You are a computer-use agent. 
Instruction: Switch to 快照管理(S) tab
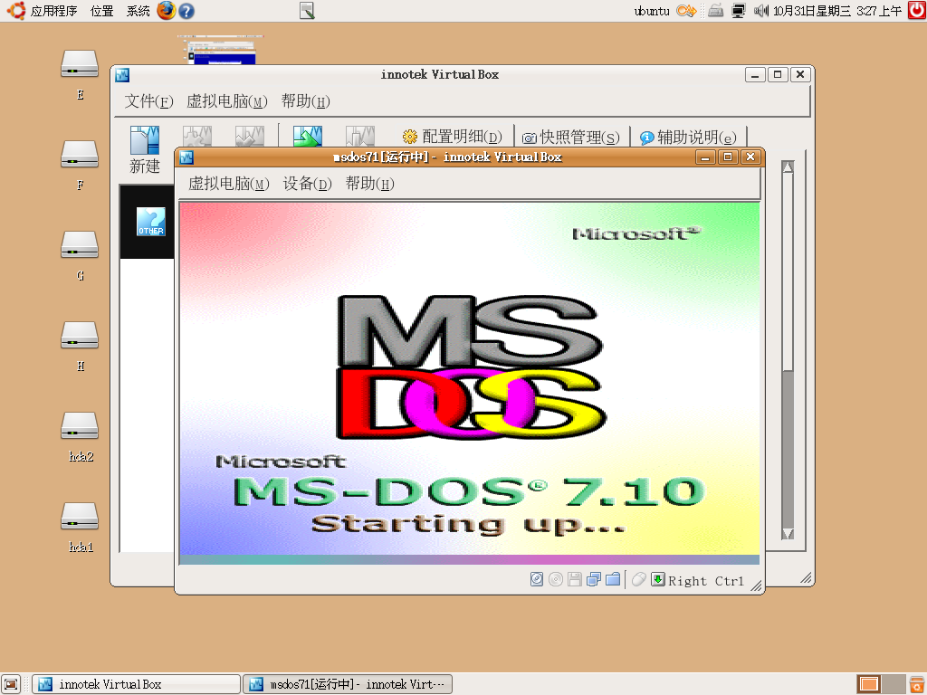tap(571, 138)
